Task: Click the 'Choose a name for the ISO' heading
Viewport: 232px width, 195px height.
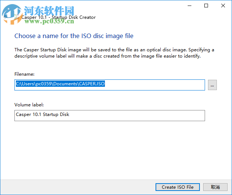Action: click(x=74, y=36)
